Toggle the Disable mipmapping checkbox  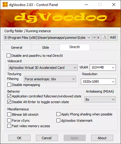[9, 85]
